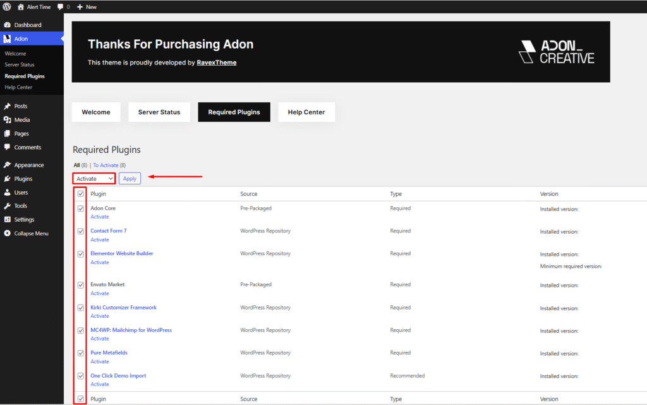The width and height of the screenshot is (647, 405).
Task: Click the Users person icon
Action: point(7,192)
